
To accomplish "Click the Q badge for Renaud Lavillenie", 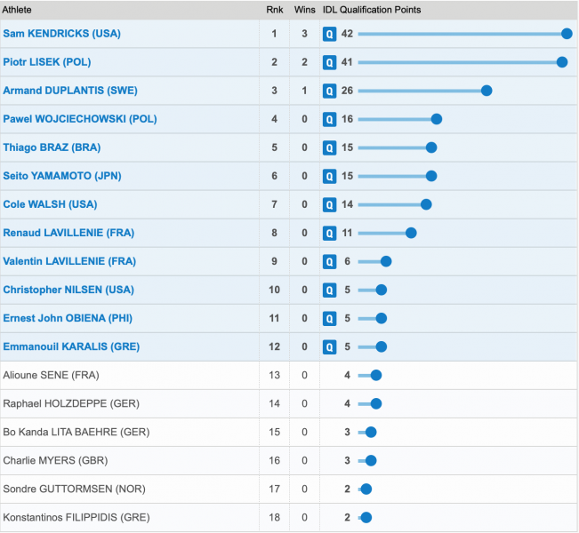I will [329, 233].
